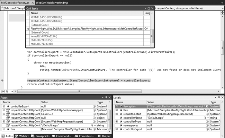The width and height of the screenshot is (225, 138).
Task: Close the Call Stack window
Action: click(152, 8)
